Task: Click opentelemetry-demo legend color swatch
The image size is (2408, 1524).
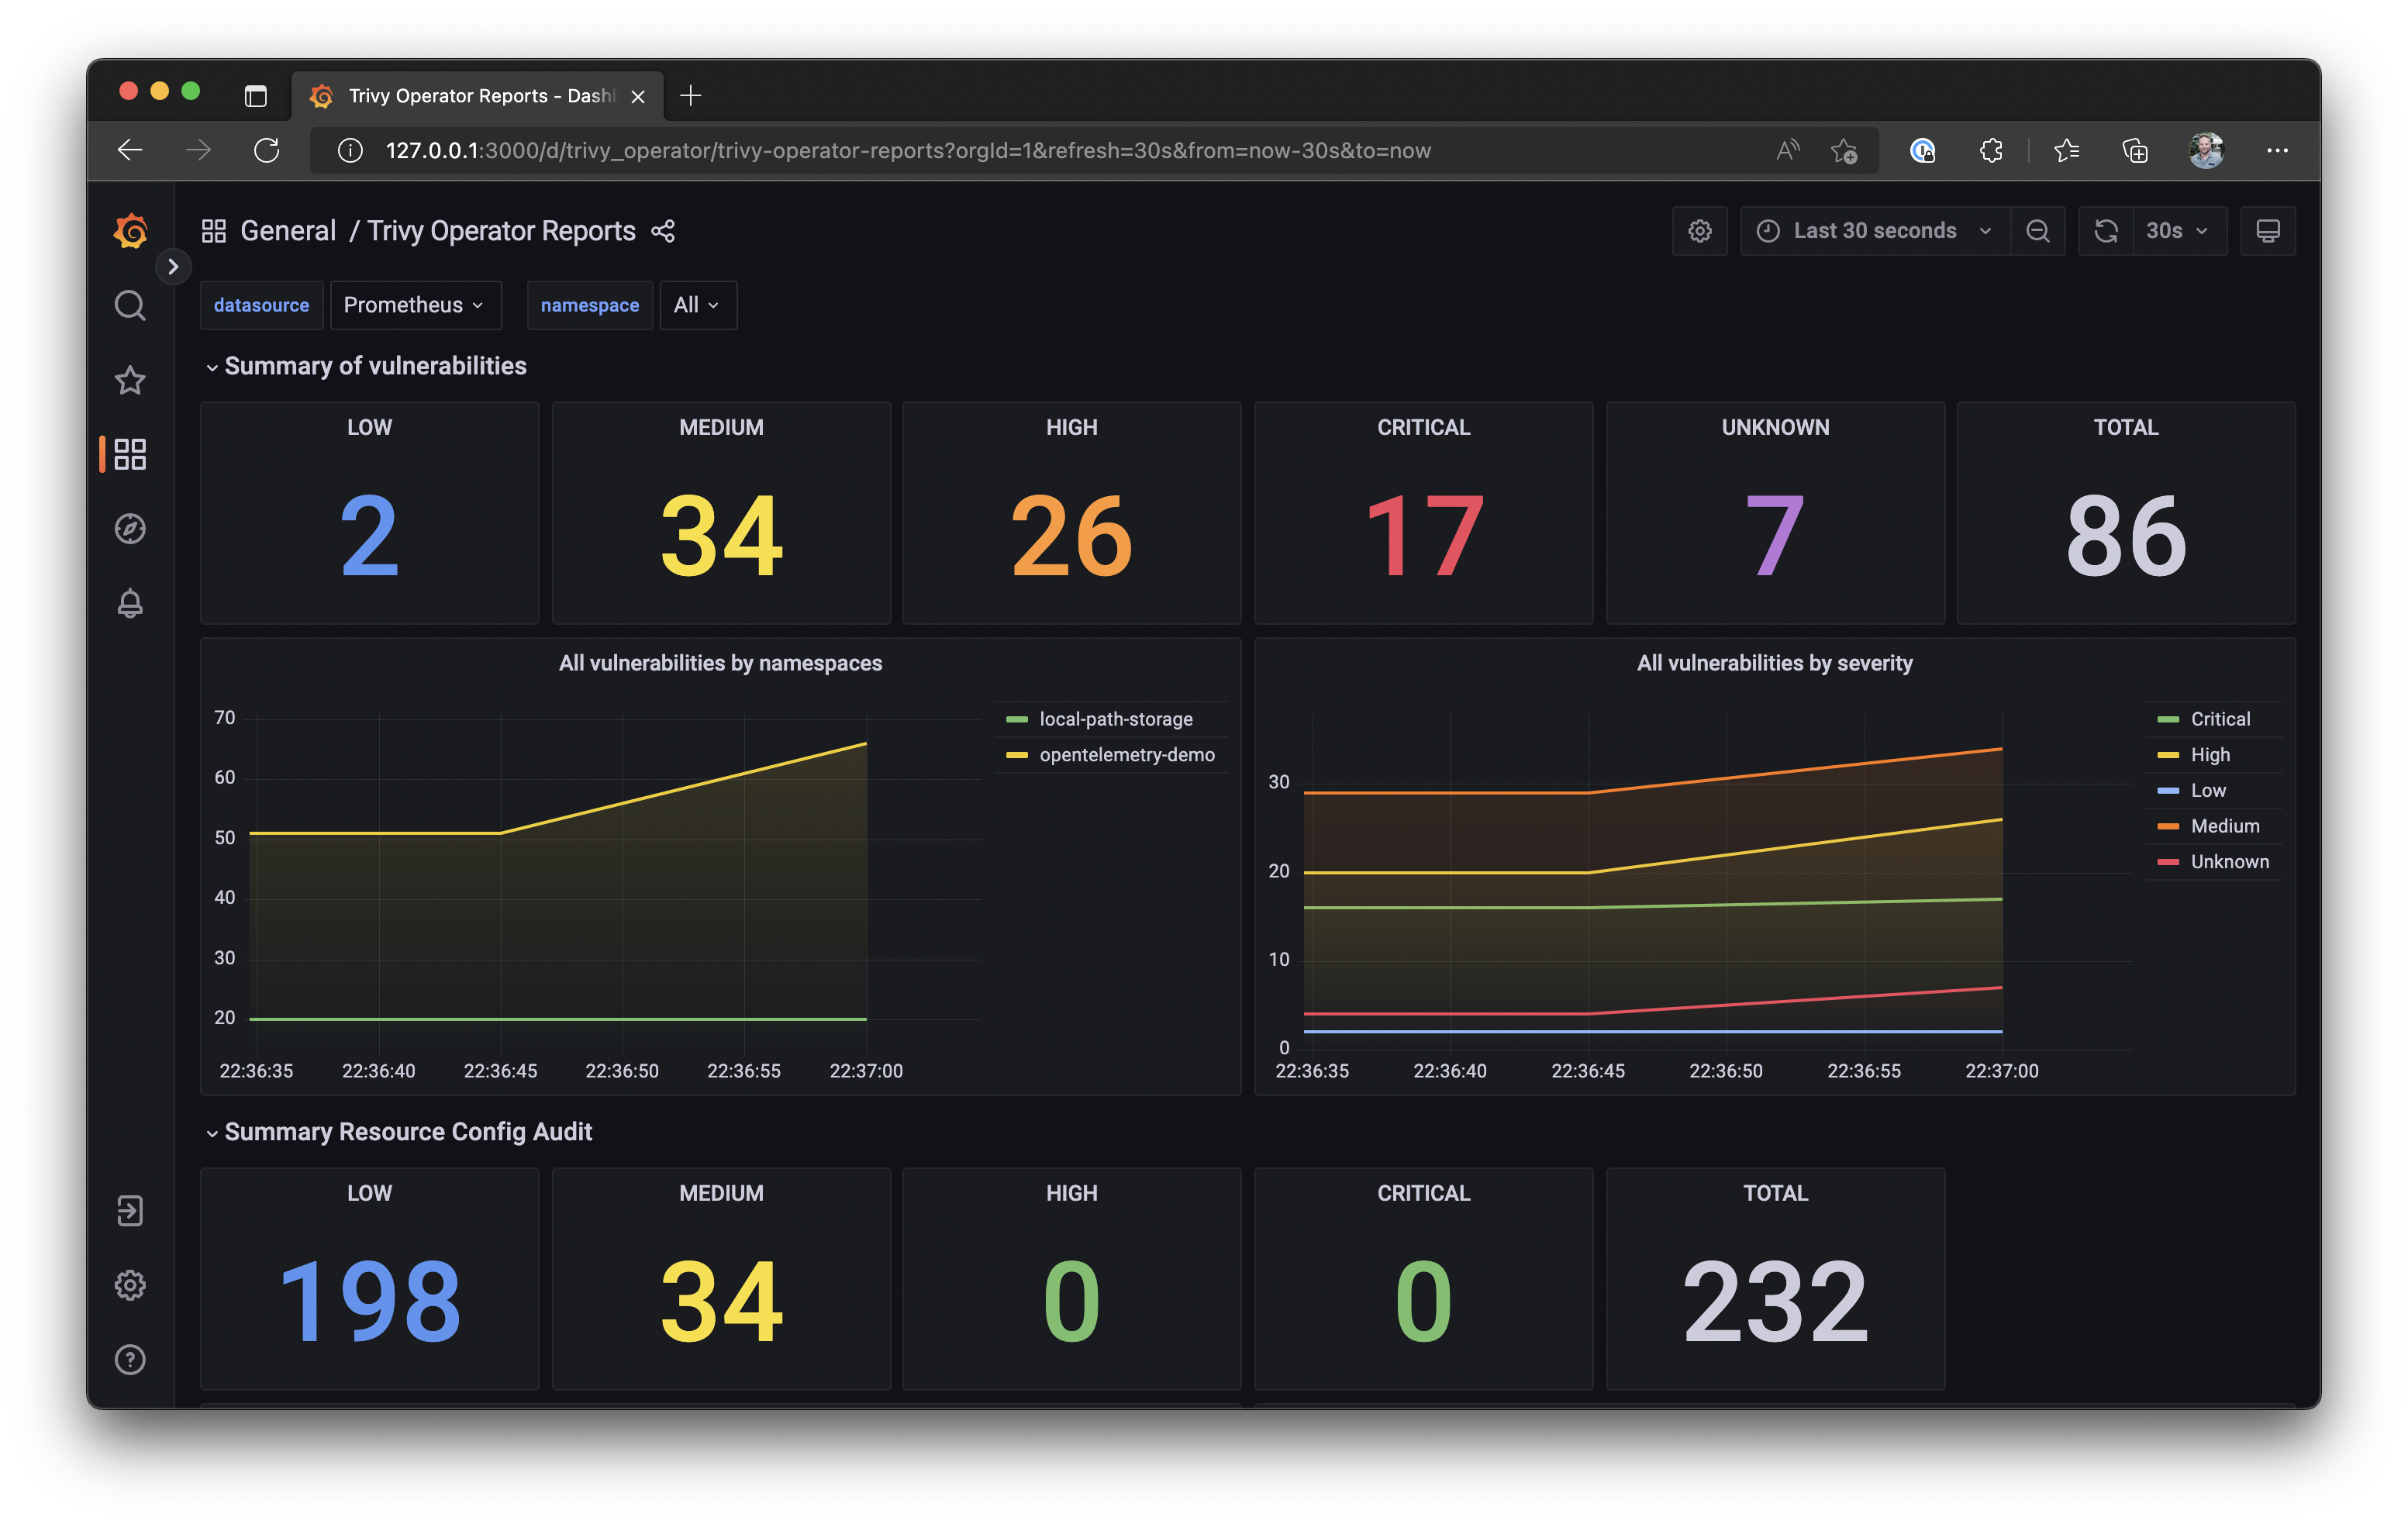Action: (x=1017, y=755)
